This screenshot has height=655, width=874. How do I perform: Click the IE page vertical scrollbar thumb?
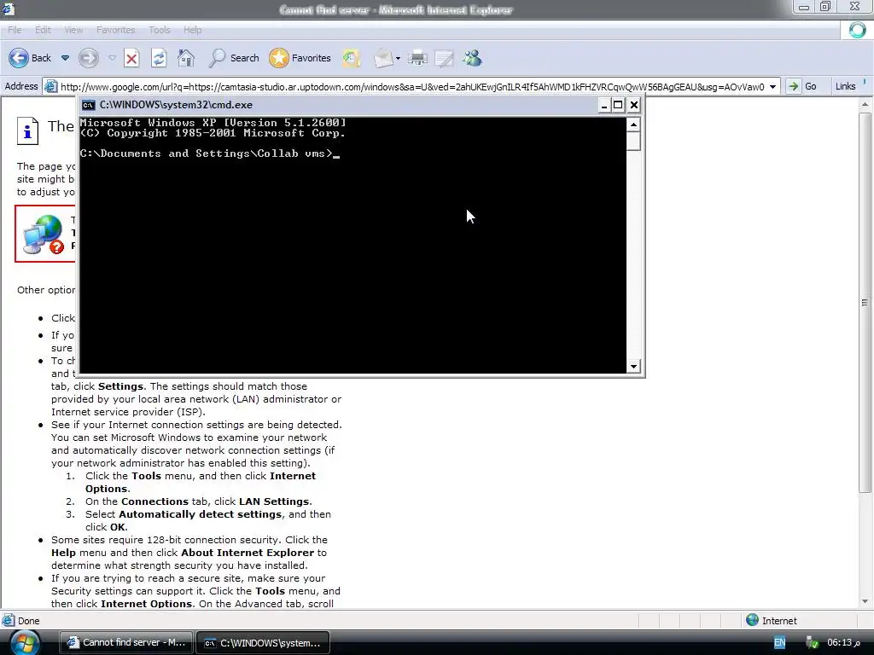tap(865, 303)
